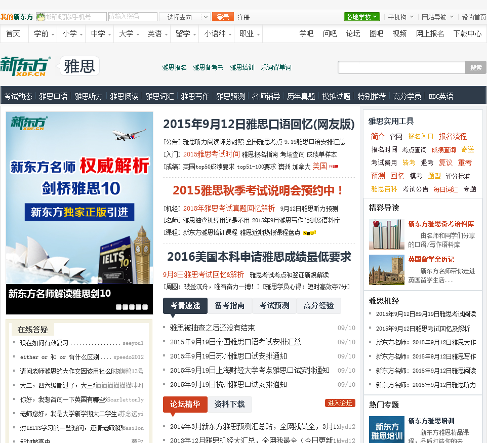Open article 雅思被抽查之后还没有结束

tap(213, 328)
